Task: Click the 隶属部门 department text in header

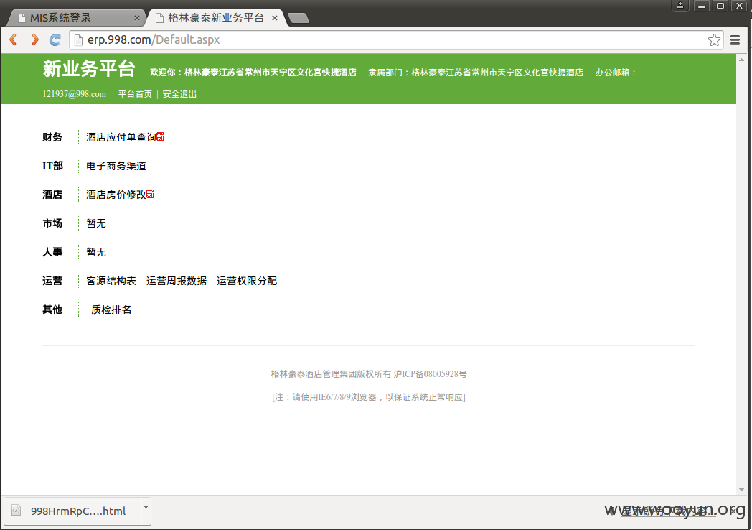Action: tap(476, 73)
